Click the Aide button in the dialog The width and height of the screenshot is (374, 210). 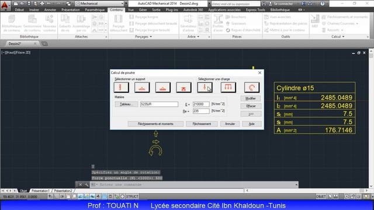[x=252, y=124]
